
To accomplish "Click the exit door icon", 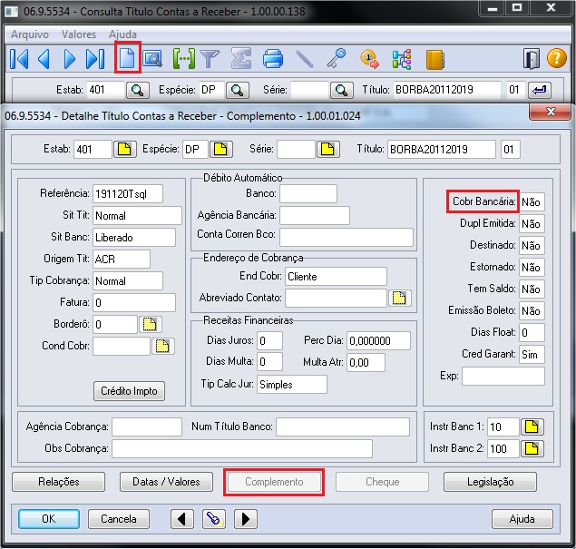I will click(x=532, y=59).
